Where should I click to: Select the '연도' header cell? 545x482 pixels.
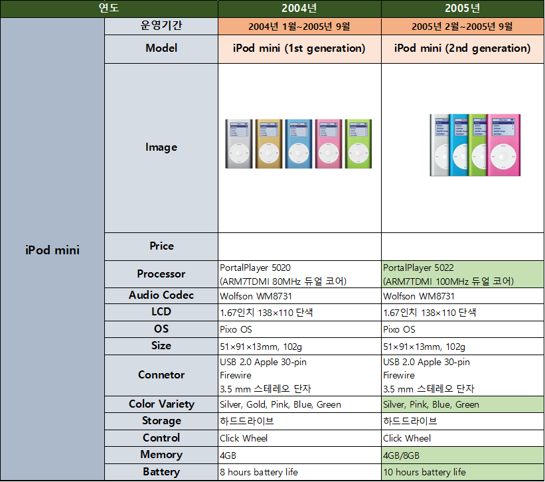[109, 9]
